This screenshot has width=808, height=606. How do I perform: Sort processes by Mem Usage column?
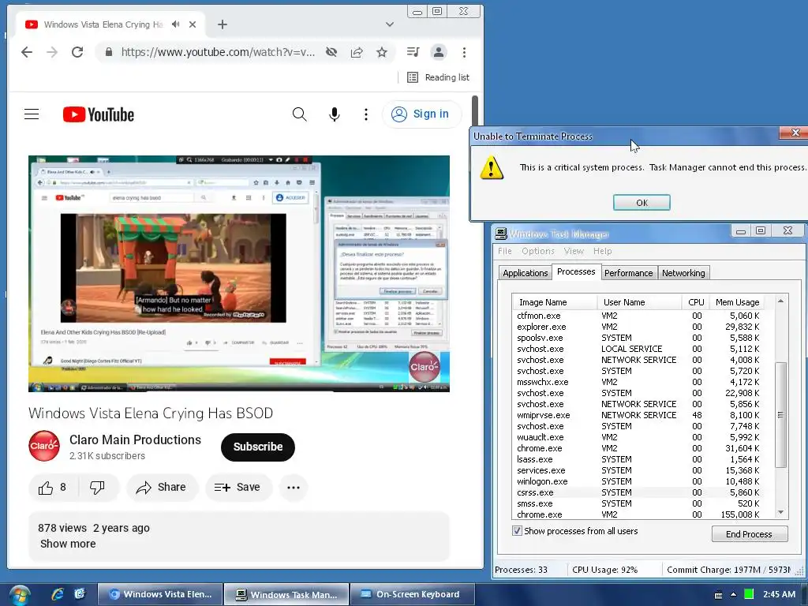coord(737,302)
